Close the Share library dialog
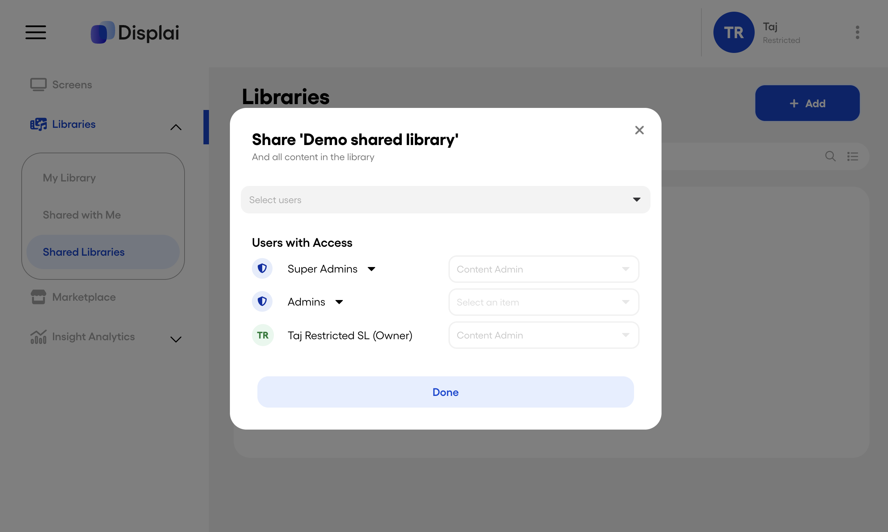Viewport: 888px width, 532px height. [639, 130]
